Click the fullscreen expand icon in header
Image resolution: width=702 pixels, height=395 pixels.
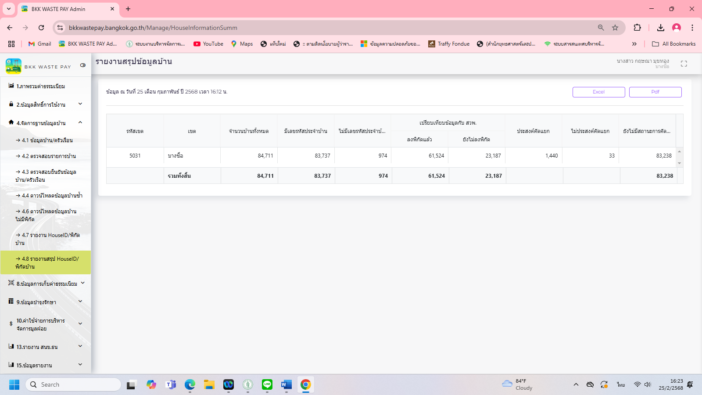coord(684,64)
